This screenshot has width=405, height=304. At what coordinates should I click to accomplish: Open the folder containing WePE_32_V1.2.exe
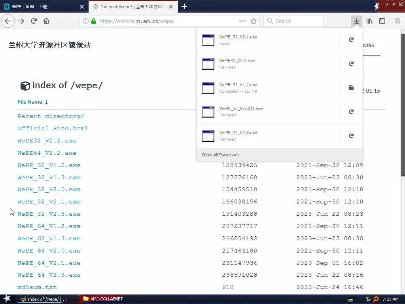pyautogui.click(x=351, y=87)
